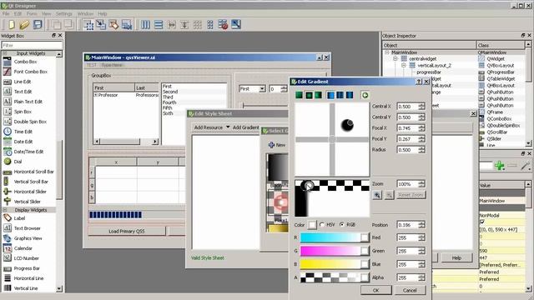Collapse centralwidget node in Object Inspector

coord(395,59)
